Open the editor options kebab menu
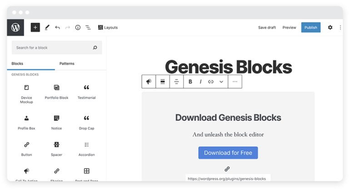The width and height of the screenshot is (349, 189). (340, 28)
